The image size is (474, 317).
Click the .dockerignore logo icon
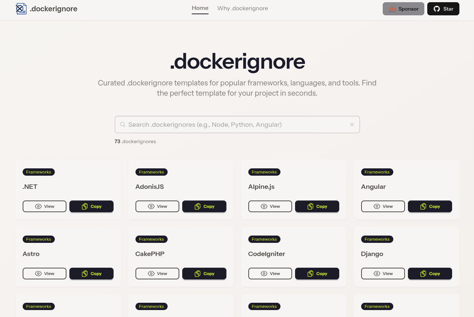pos(21,8)
